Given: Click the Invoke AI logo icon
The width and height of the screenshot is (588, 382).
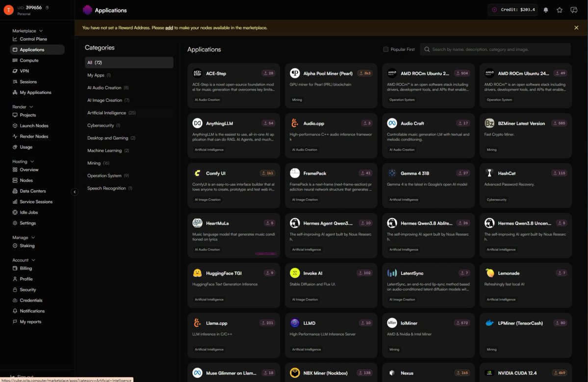Looking at the screenshot, I should point(295,273).
